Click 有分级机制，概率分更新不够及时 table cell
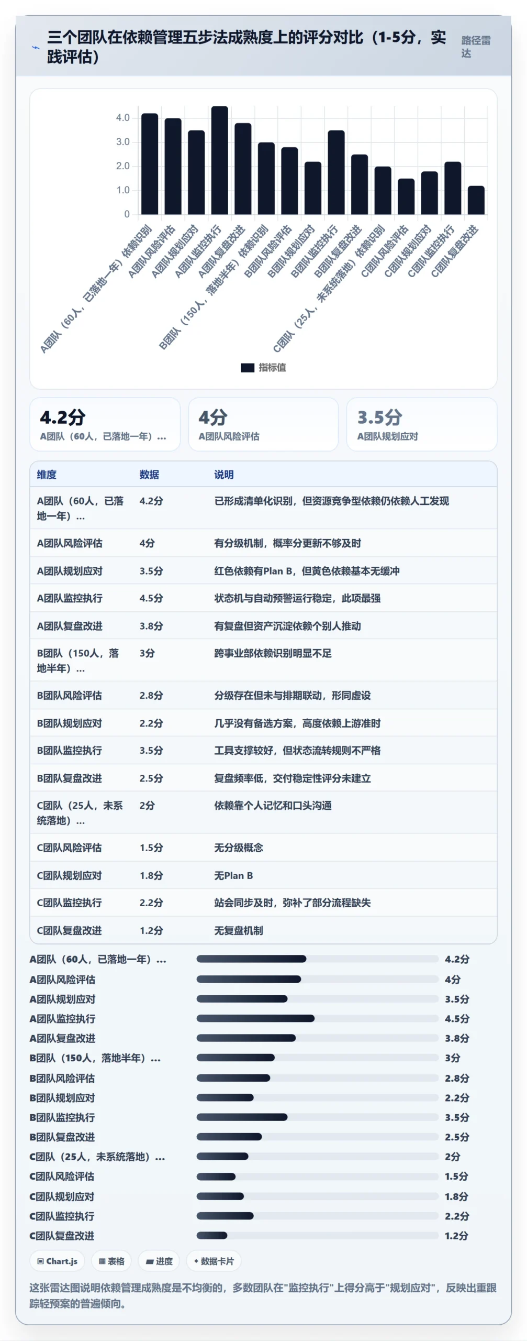Viewport: 527px width, 1341px height. point(287,543)
